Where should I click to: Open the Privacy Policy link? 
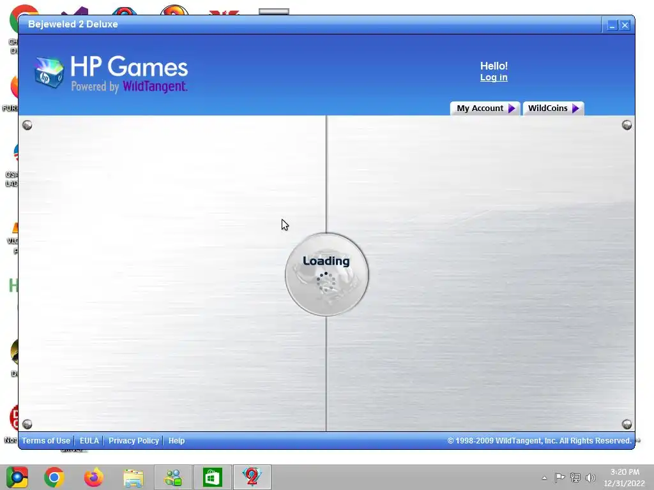pyautogui.click(x=133, y=440)
